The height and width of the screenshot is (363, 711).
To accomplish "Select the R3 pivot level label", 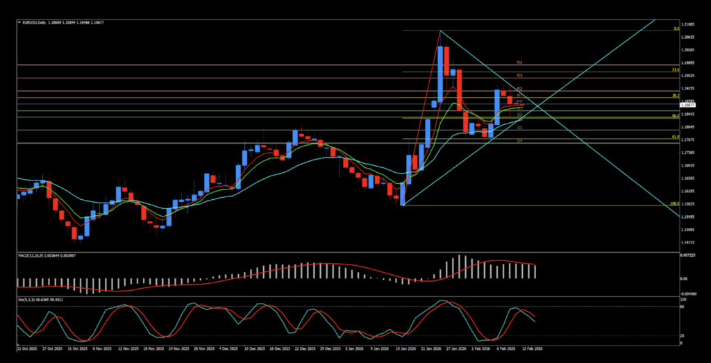I will 519,75.
